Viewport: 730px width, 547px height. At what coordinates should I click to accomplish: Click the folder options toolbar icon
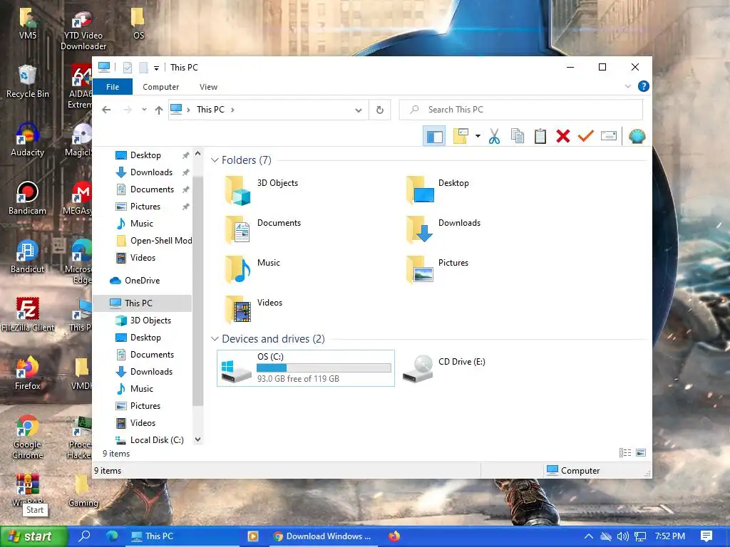coord(461,136)
